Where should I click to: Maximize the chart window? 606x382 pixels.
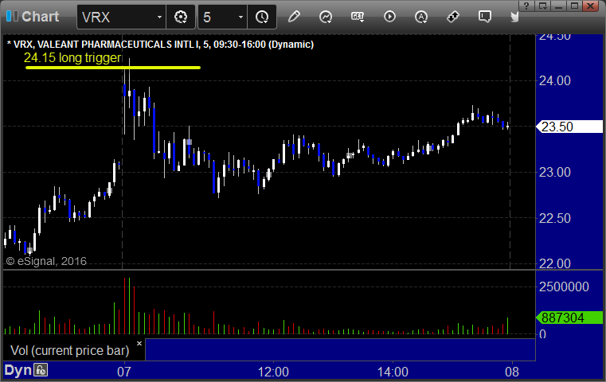click(x=574, y=6)
